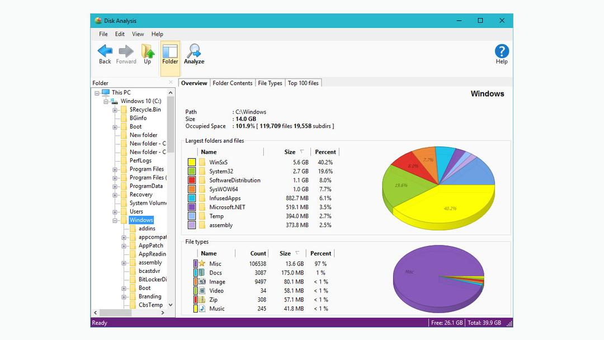This screenshot has width=604, height=340.
Task: Click the WinSxS folder icon in list
Action: pos(202,162)
